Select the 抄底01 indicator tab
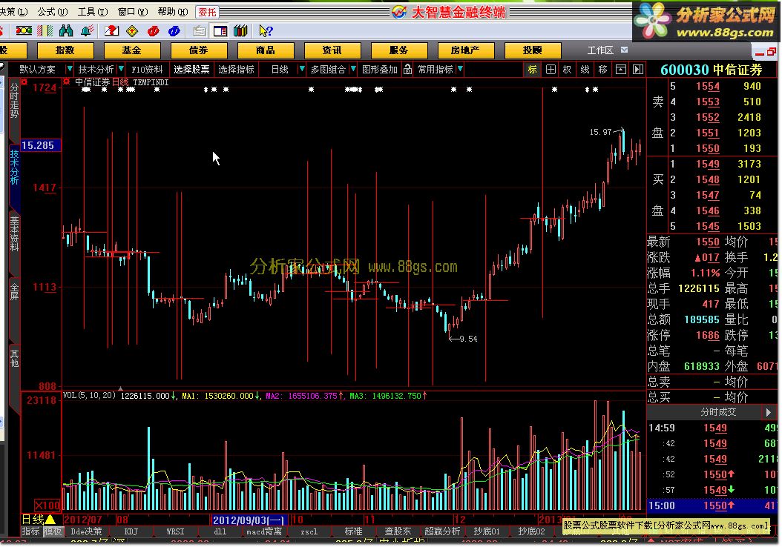The height and width of the screenshot is (547, 782). pos(487,531)
